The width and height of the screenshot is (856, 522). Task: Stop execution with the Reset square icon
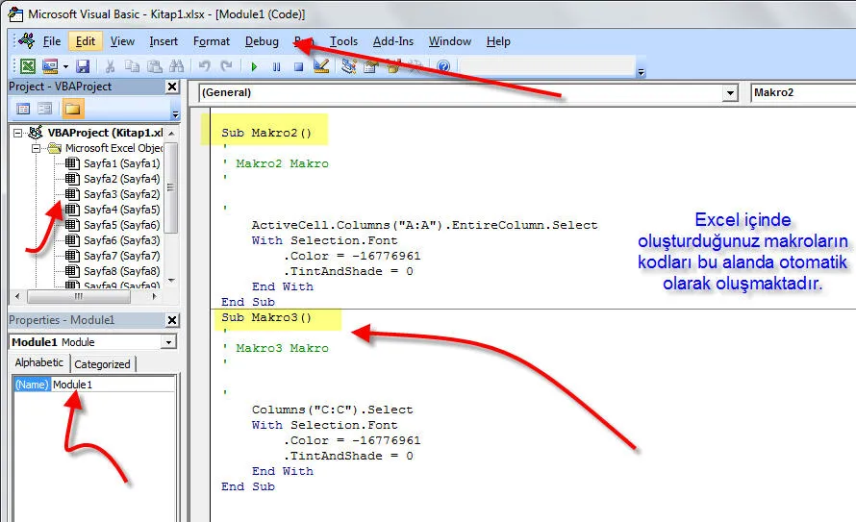pyautogui.click(x=298, y=66)
